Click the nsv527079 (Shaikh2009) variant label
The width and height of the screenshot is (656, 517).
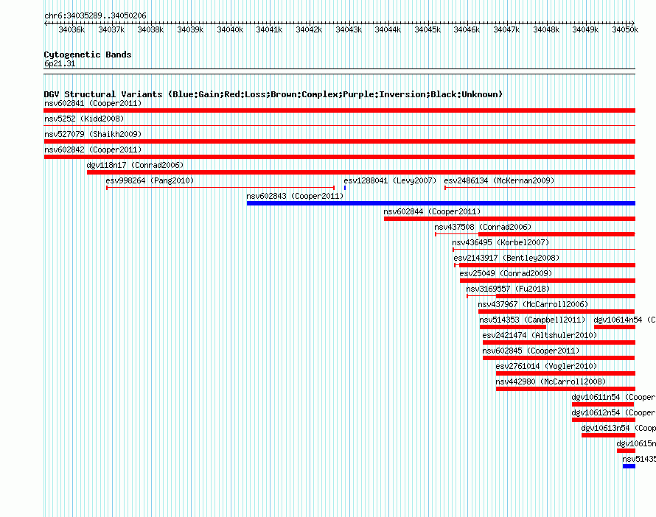[93, 134]
